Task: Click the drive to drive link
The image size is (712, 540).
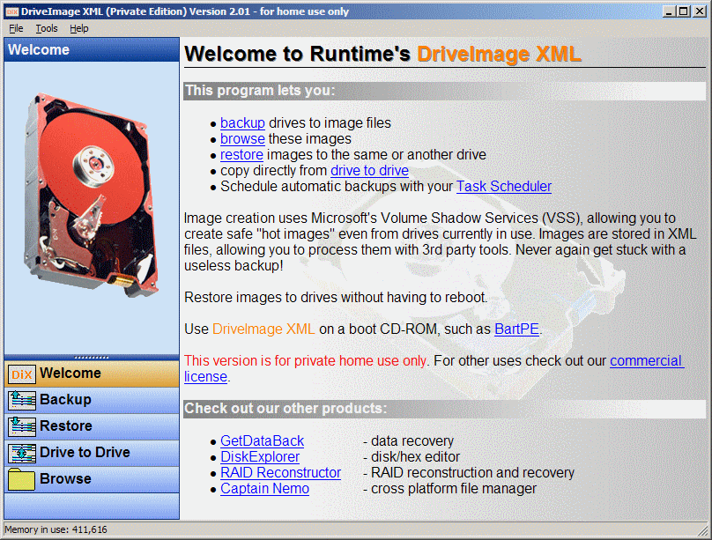Action: point(369,171)
